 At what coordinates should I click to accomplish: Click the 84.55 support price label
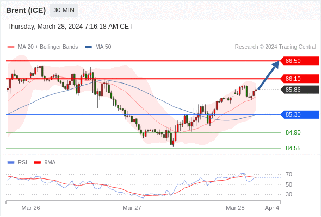[293, 148]
